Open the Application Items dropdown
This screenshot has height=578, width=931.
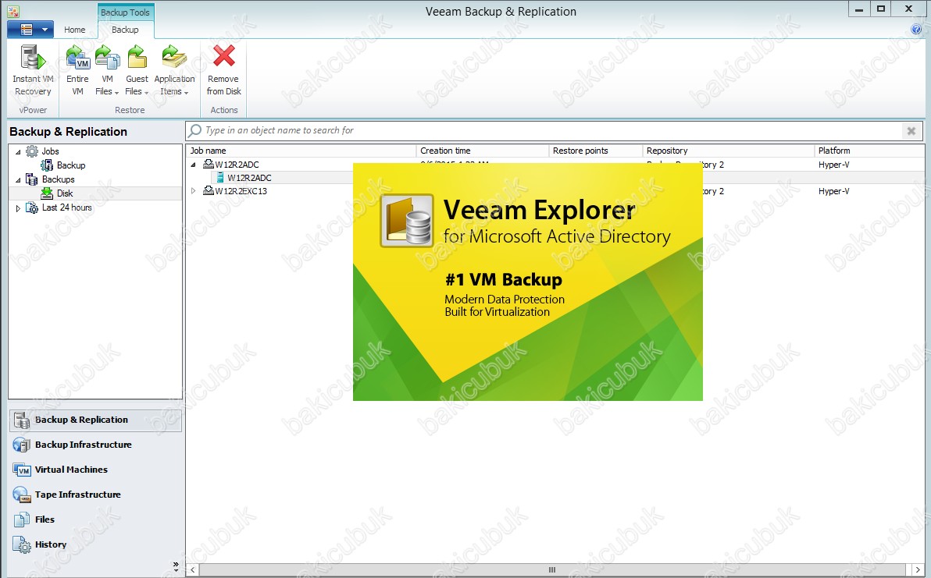click(x=175, y=70)
